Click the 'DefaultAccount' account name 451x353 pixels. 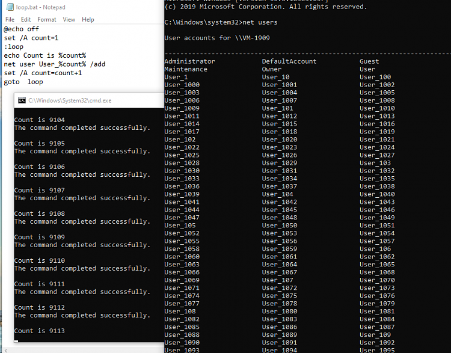[289, 61]
